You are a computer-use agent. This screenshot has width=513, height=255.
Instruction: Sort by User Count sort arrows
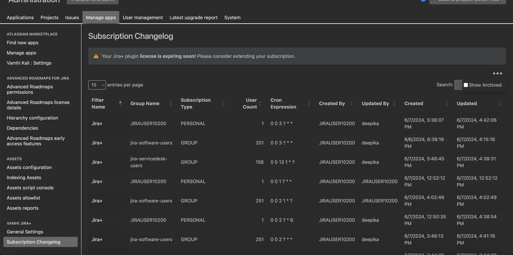point(261,103)
